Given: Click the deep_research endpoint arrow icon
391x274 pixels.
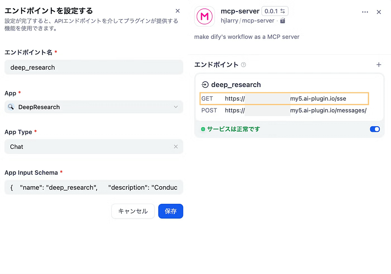Looking at the screenshot, I should (x=205, y=85).
